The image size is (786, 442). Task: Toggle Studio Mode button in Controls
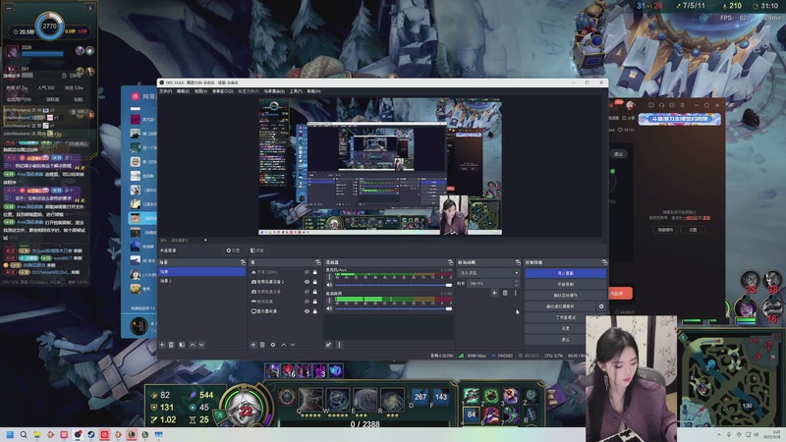(566, 317)
